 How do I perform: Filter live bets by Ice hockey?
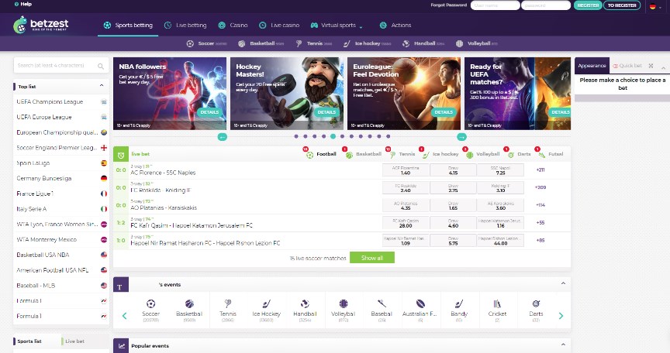coord(440,154)
